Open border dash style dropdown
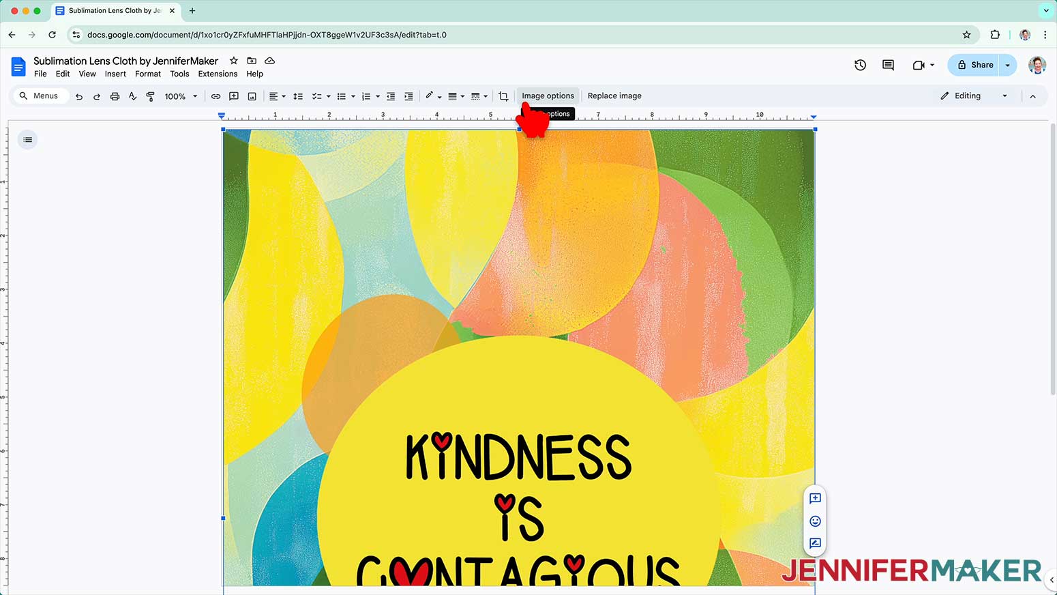Viewport: 1057px width, 595px height. (479, 96)
